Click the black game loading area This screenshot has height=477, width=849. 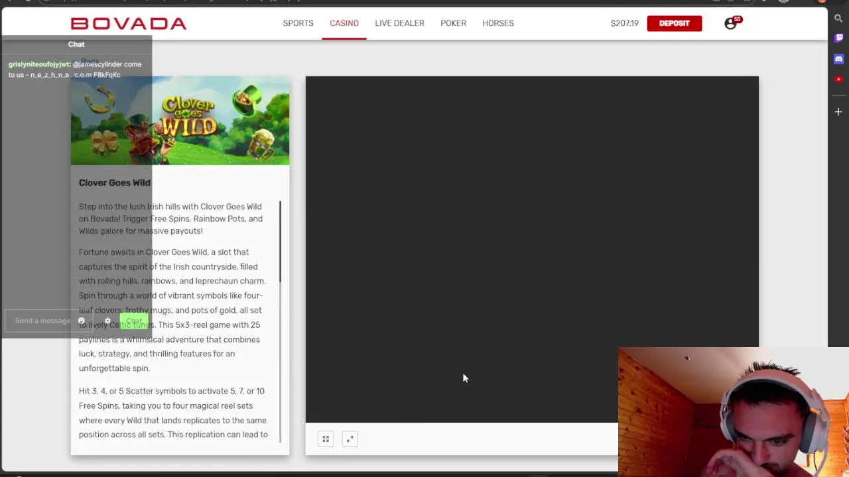[532, 249]
